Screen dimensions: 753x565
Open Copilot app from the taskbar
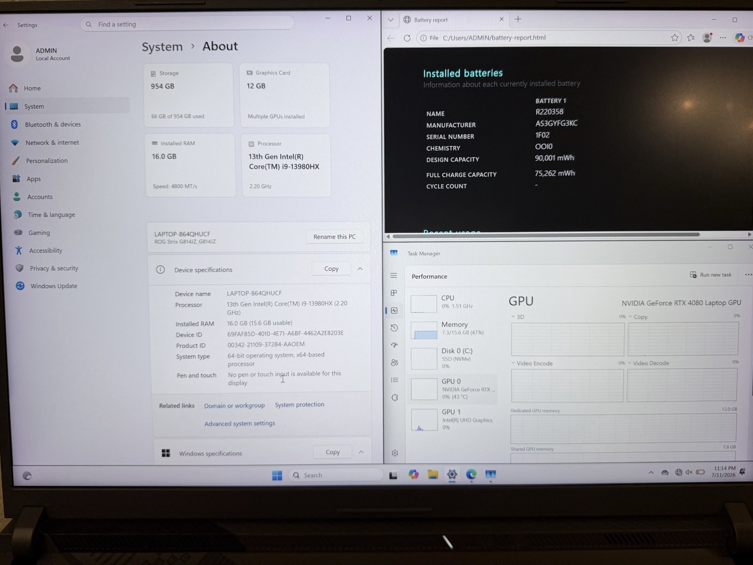coord(413,475)
